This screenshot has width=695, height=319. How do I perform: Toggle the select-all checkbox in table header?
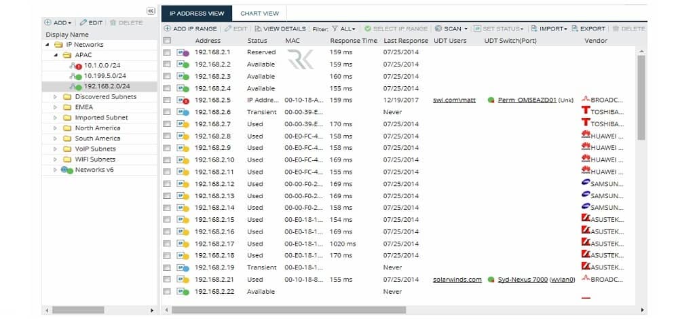[167, 41]
